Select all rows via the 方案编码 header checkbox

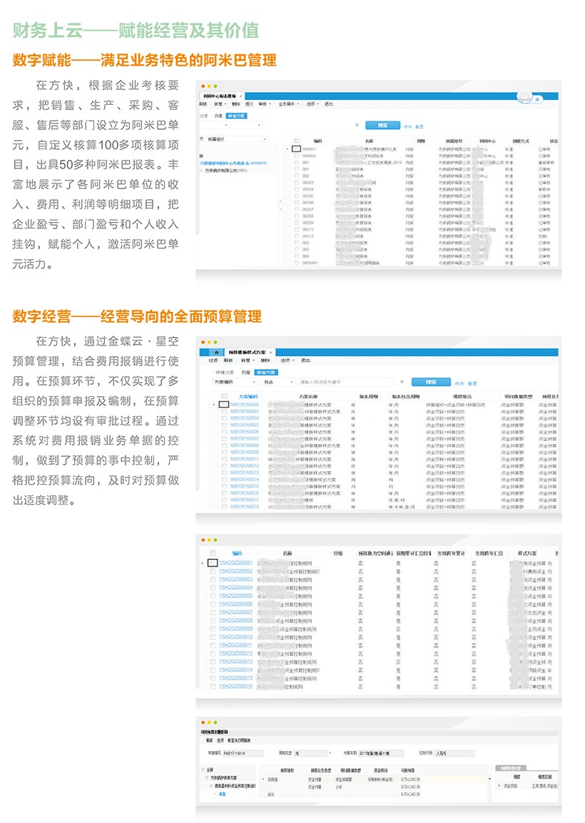(x=223, y=395)
